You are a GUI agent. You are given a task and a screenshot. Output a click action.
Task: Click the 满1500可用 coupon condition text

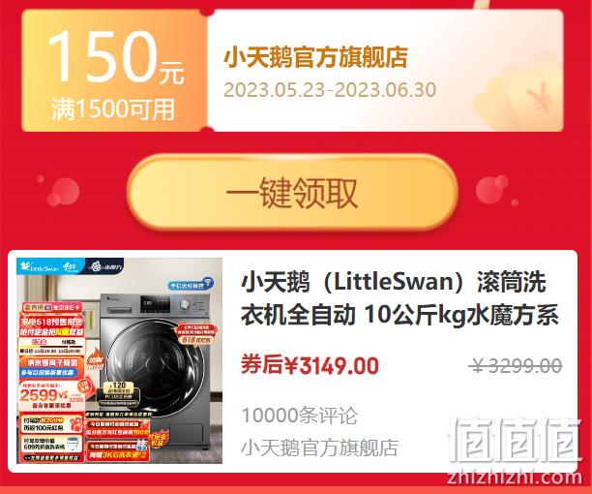pyautogui.click(x=113, y=109)
